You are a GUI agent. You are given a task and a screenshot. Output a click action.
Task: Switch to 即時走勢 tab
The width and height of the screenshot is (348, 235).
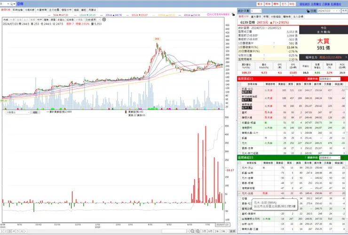pyautogui.click(x=17, y=10)
